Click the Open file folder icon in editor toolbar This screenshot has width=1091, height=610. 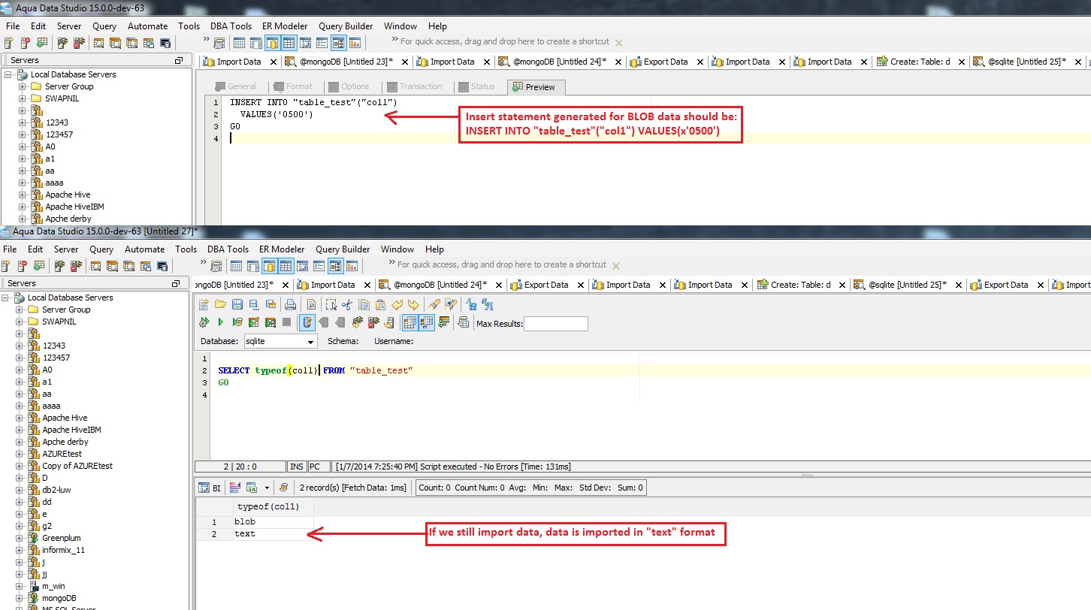point(221,304)
